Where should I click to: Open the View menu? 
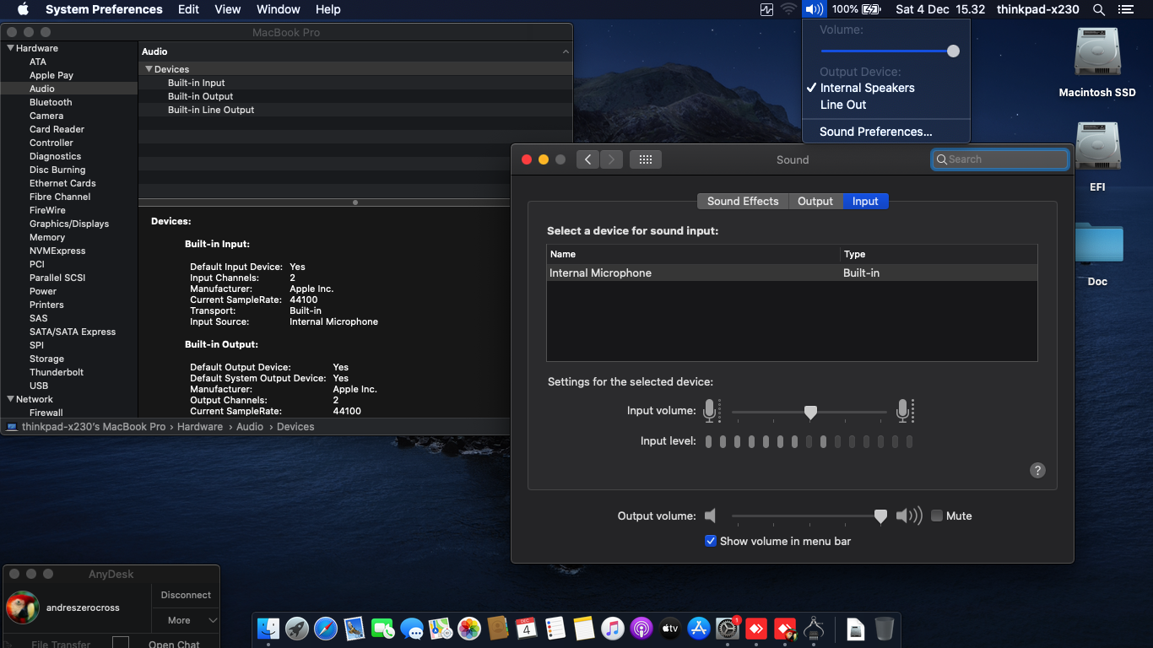228,9
